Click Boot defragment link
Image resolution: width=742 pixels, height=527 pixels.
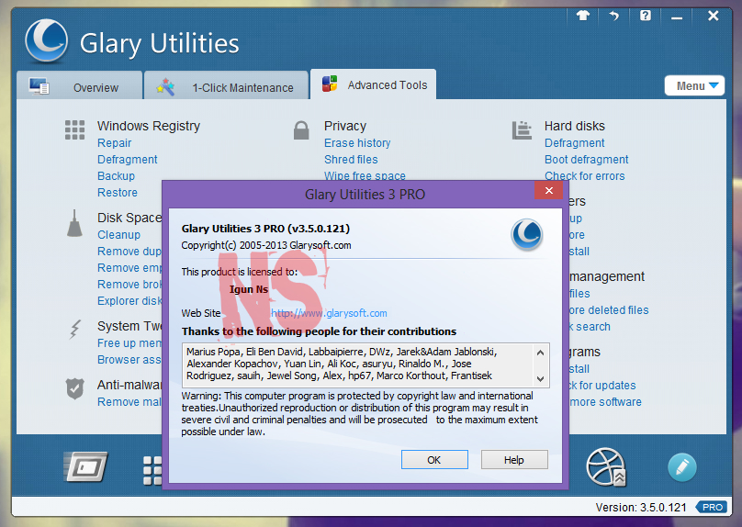point(586,160)
